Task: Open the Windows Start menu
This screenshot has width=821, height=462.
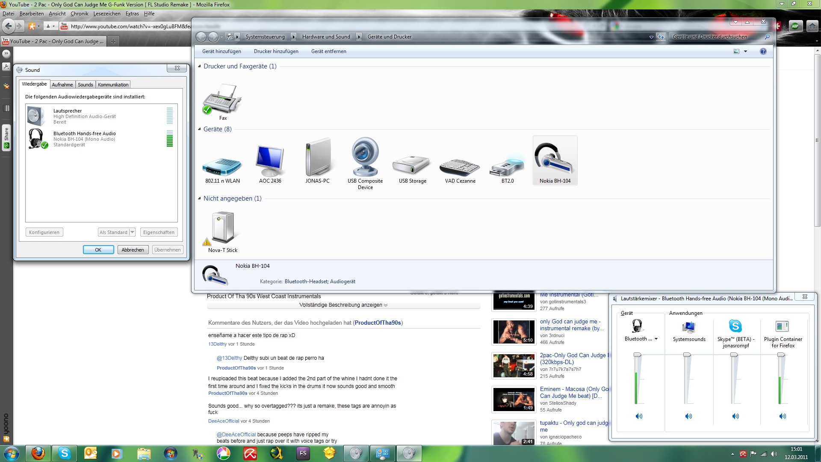Action: pos(12,453)
